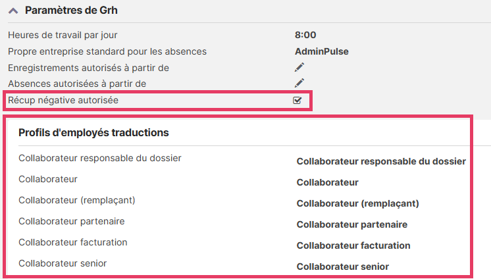The image size is (491, 279).
Task: Select bold Collaborateur partenaire translation value
Action: (x=351, y=224)
